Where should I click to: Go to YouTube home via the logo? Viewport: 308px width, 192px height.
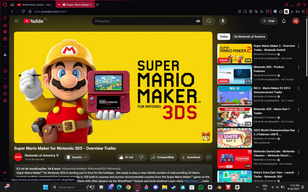coord(34,21)
